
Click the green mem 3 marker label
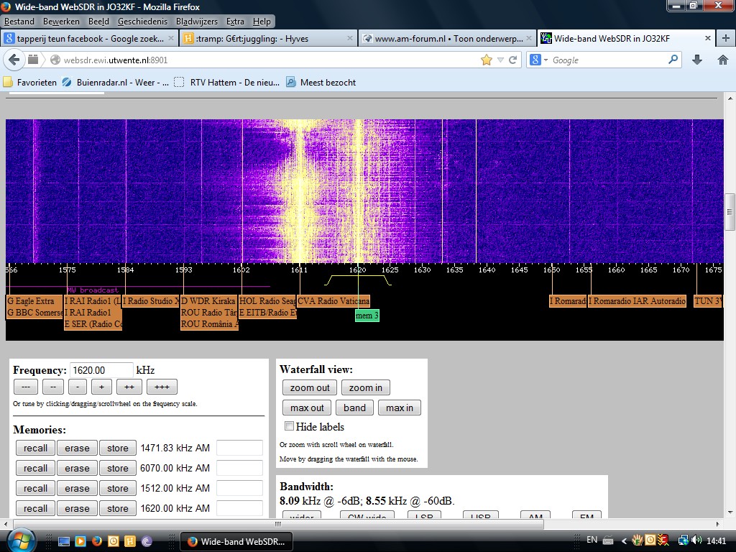point(367,316)
